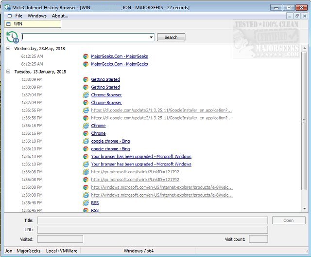Viewport: 311px width, 257px height.
Task: Click the URL field
Action: click(x=153, y=230)
